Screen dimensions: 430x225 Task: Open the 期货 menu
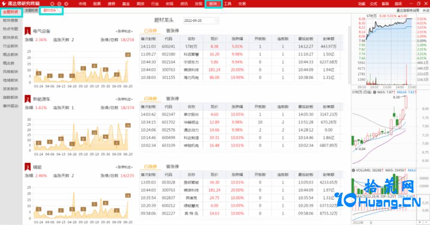(141, 4)
